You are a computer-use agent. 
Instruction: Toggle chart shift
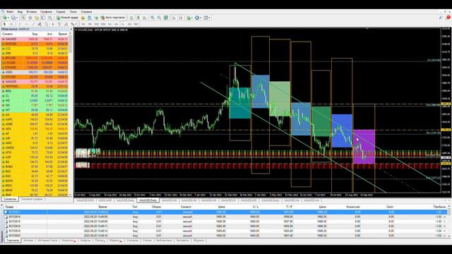[181, 18]
